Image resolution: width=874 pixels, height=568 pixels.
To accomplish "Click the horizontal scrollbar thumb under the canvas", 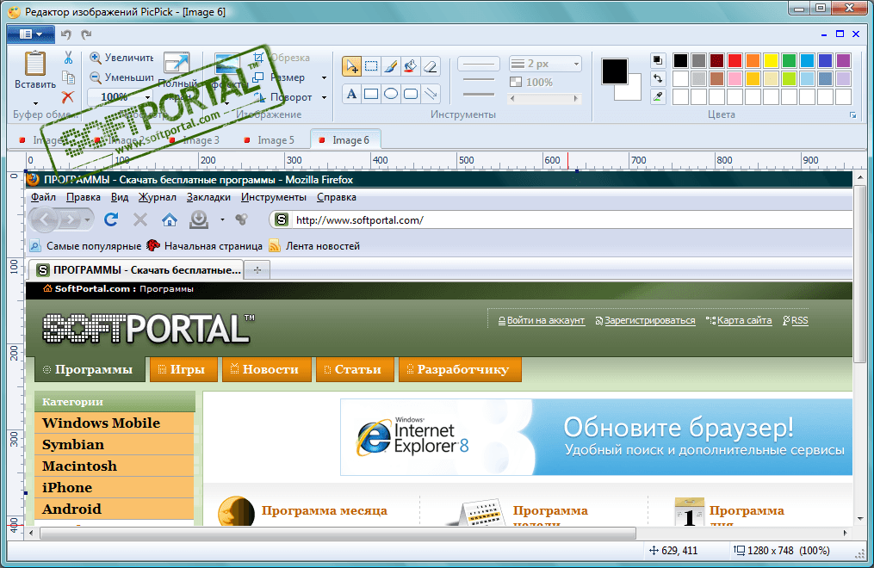I will (338, 533).
